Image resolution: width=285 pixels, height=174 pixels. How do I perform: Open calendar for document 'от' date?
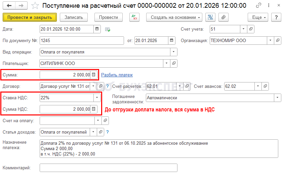coord(172,40)
